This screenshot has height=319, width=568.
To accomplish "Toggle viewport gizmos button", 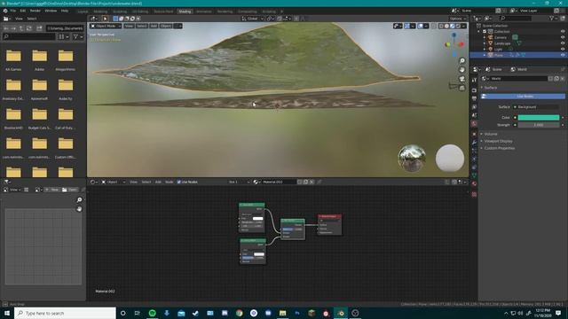I will [407, 26].
